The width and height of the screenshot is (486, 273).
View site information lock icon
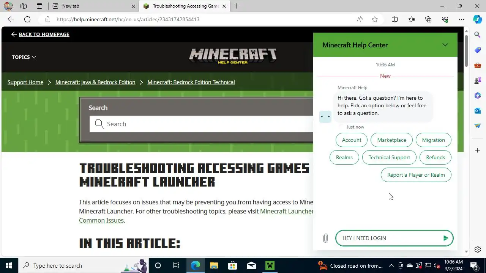coord(47,19)
